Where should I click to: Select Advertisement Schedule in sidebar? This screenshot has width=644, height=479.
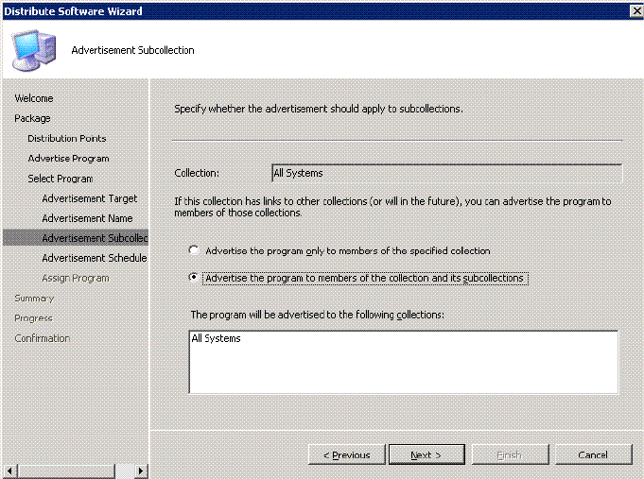coord(94,258)
